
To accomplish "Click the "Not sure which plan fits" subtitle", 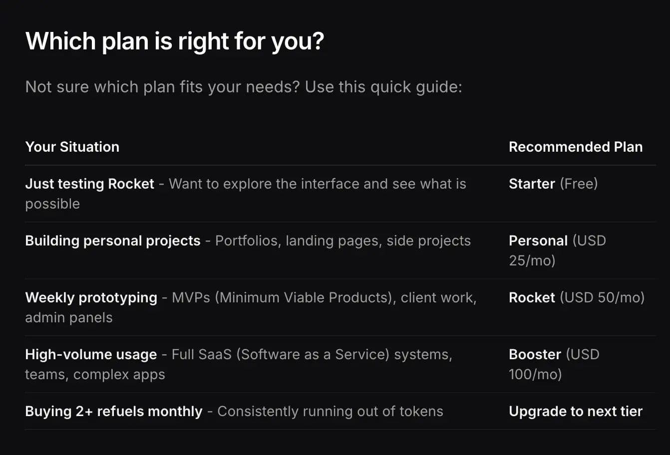I will (243, 87).
